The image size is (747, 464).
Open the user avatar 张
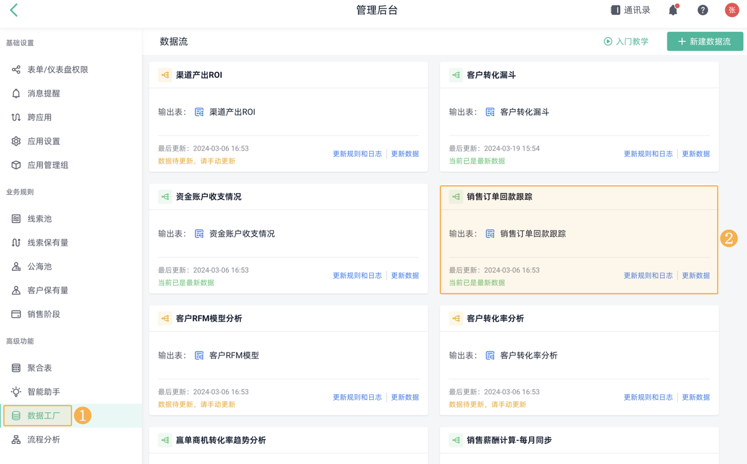(732, 10)
